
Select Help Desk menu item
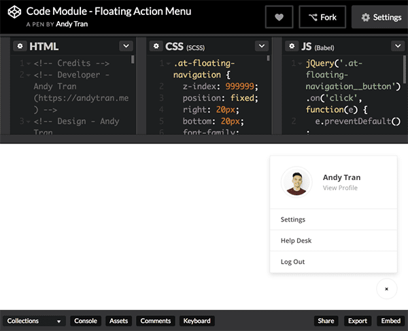point(334,241)
